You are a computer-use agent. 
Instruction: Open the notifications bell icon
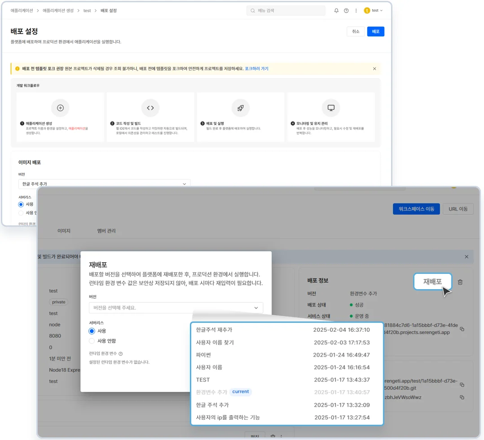click(336, 10)
